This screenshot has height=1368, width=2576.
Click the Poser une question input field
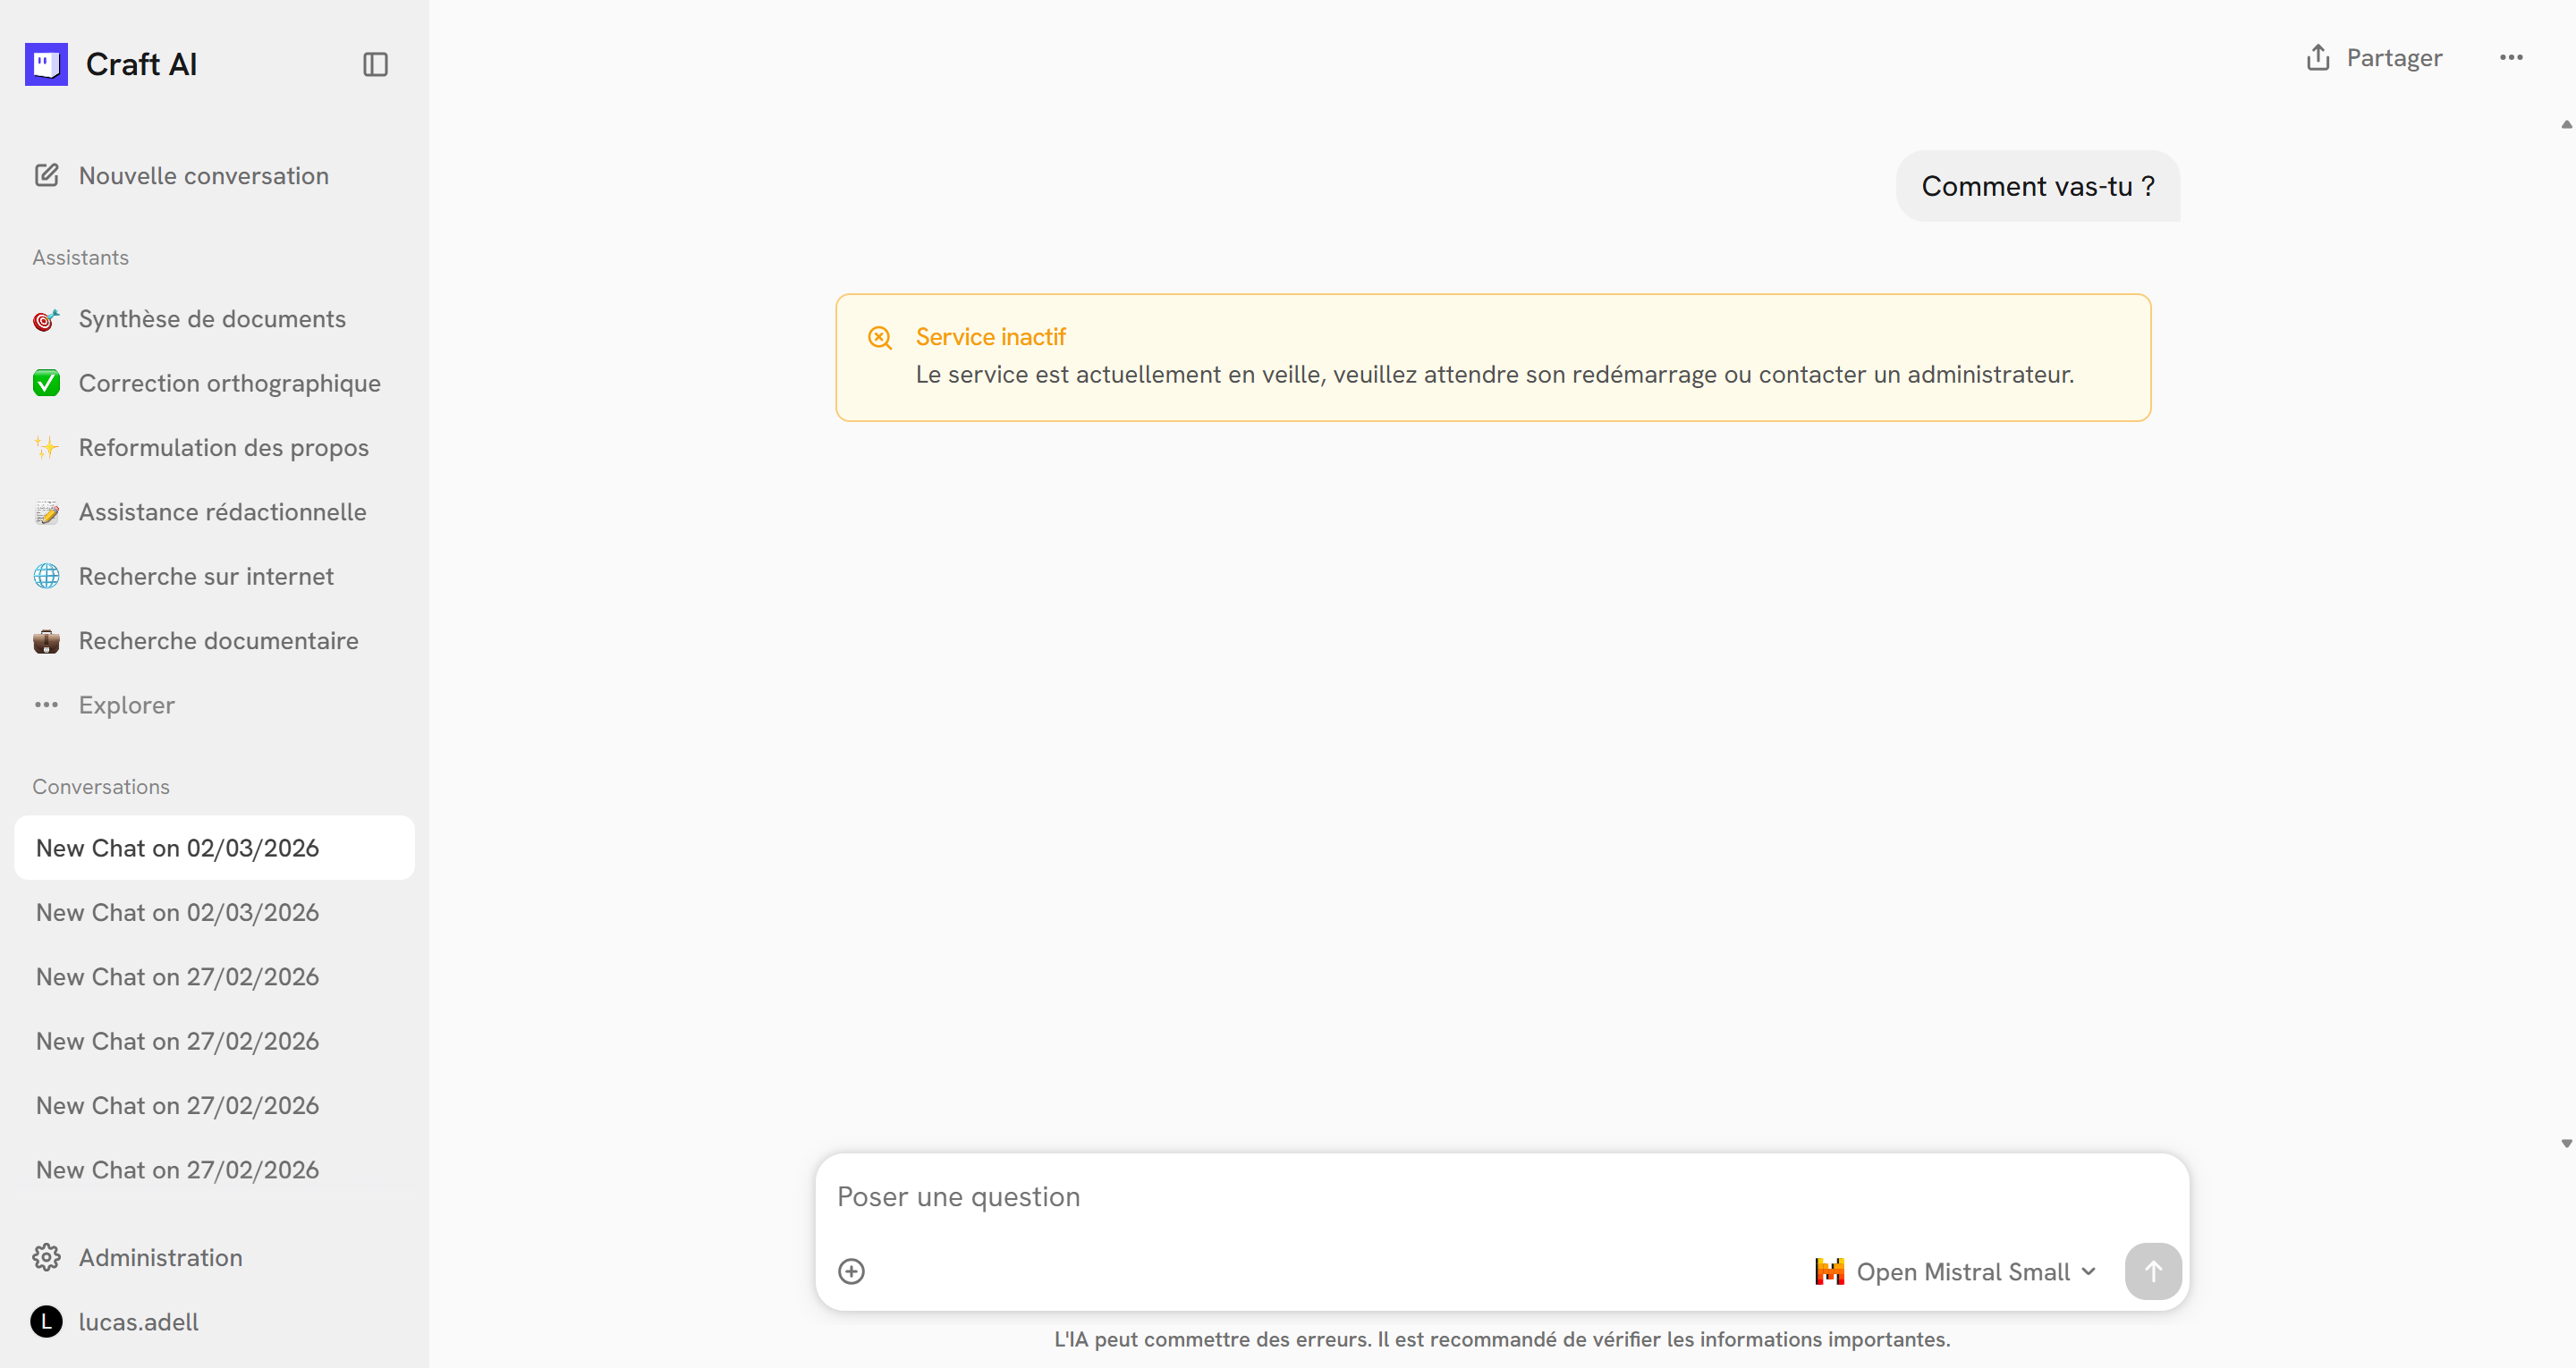[x=1400, y=1197]
